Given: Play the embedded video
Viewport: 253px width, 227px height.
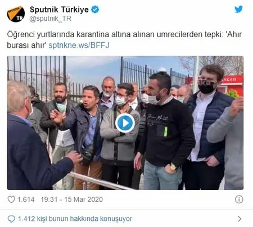Looking at the screenshot, I should (x=125, y=123).
